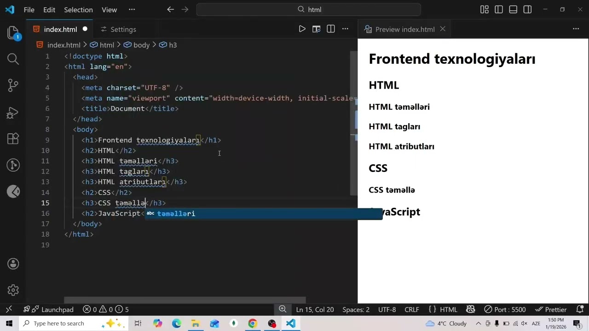Click the zoom magnifier in status bar
589x331 pixels.
point(283,309)
